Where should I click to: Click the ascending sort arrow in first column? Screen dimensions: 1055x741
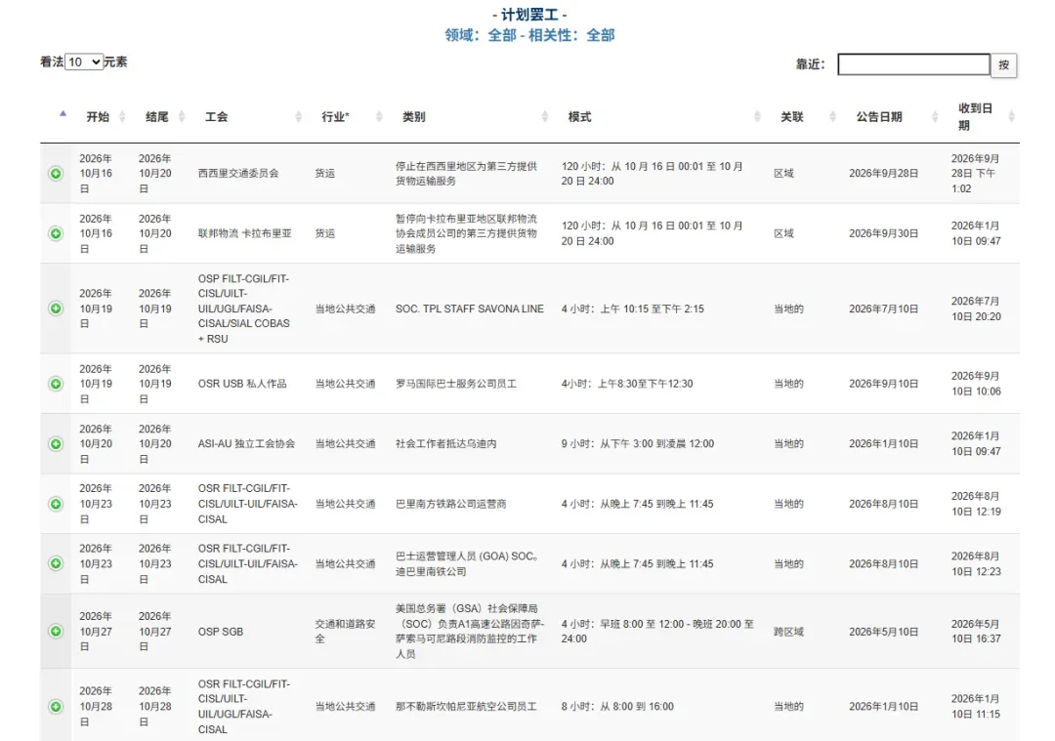[x=63, y=113]
